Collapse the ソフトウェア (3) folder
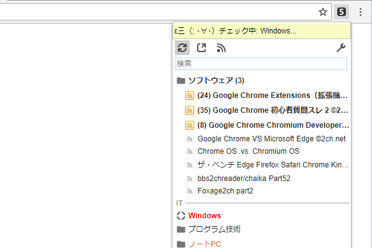Image resolution: width=372 pixels, height=248 pixels. (x=216, y=81)
